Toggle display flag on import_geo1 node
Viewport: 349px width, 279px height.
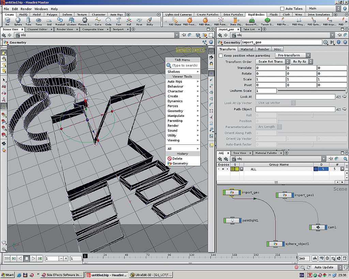pyautogui.click(x=293, y=195)
